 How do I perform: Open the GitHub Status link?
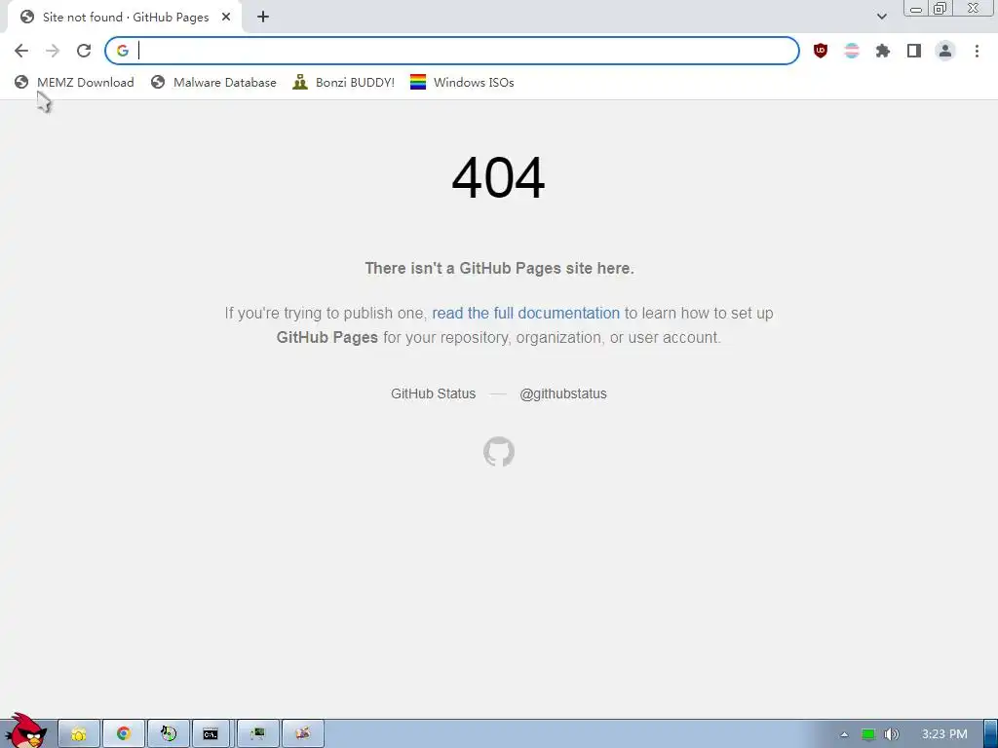[433, 393]
